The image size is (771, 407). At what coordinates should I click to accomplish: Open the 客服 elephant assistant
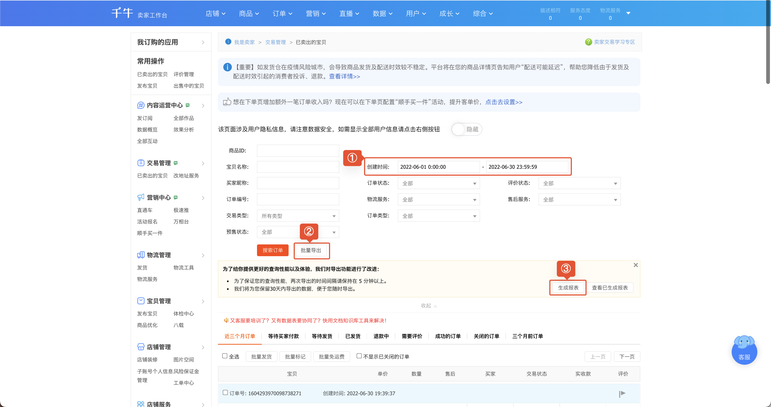[x=744, y=350]
